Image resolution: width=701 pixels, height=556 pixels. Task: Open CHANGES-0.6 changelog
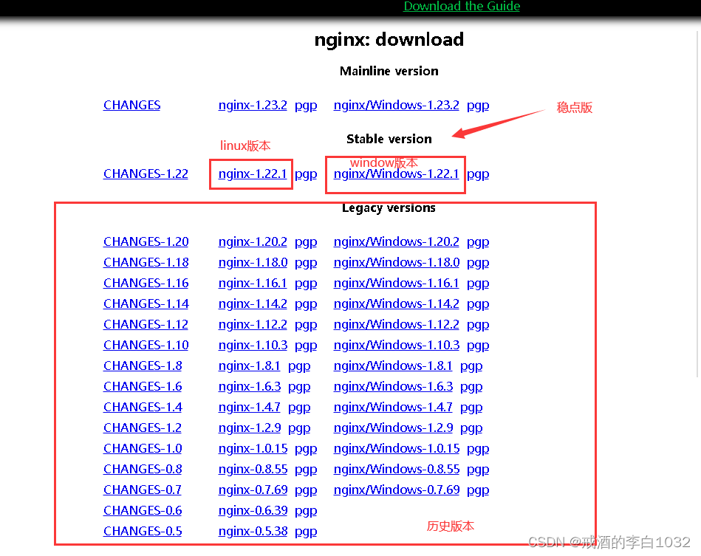click(x=143, y=510)
